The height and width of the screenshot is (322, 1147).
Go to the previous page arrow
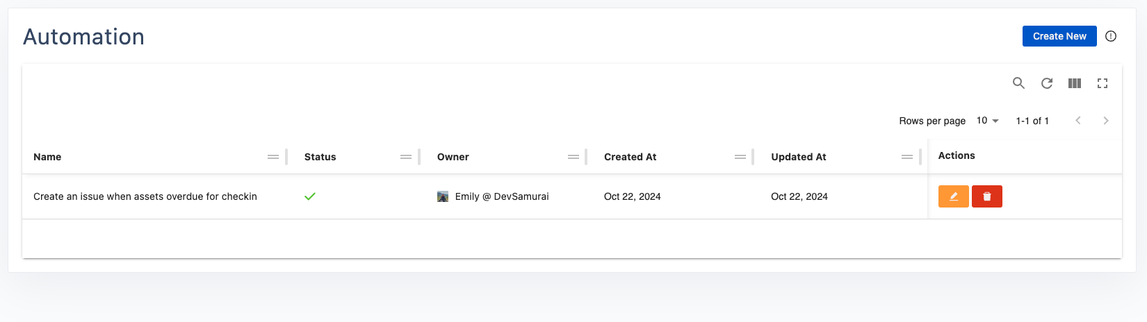point(1078,121)
